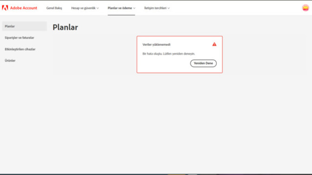Select Planlar in the sidebar
This screenshot has height=175, width=312.
click(x=25, y=26)
